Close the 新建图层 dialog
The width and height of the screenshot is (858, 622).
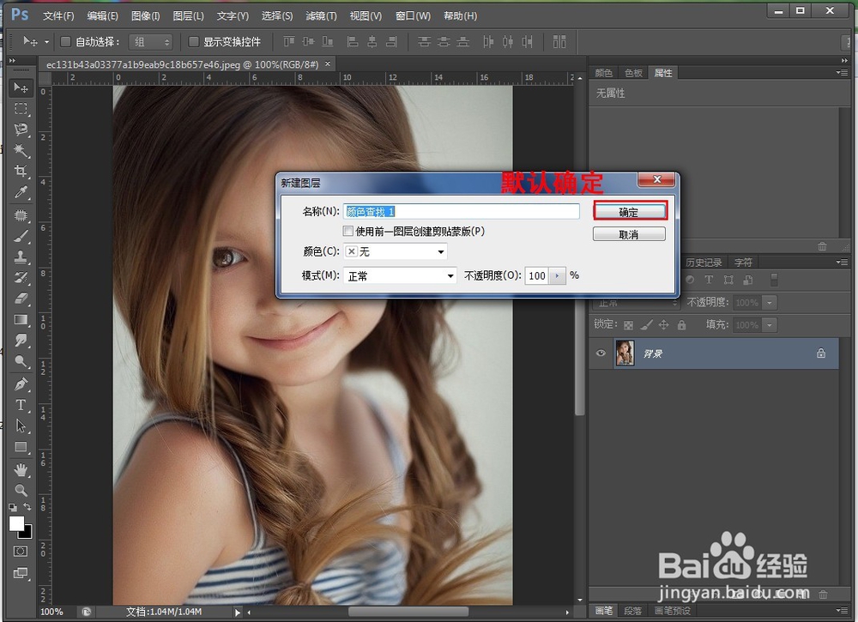tap(657, 179)
